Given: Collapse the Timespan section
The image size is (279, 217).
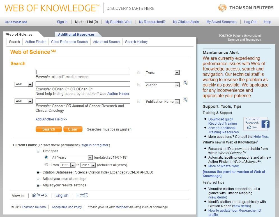Looking at the screenshot, I should click(38, 151).
